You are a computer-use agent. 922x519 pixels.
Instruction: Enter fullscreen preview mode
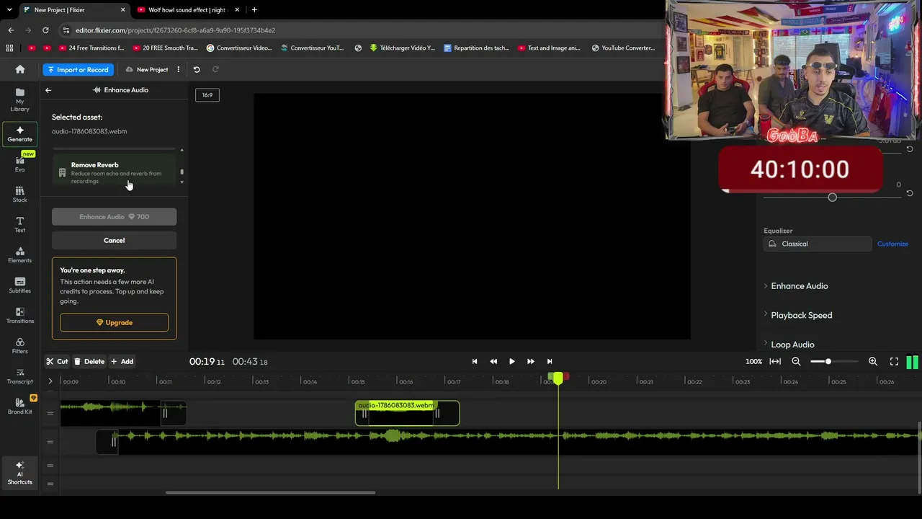[x=894, y=361]
